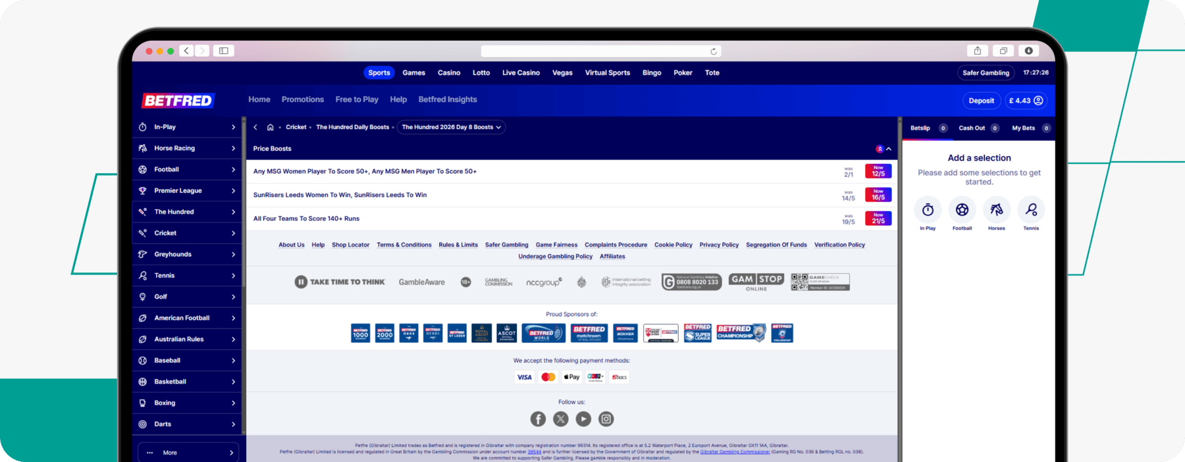Click the Football ball icon in sidebar
This screenshot has width=1185, height=462.
coord(142,169)
